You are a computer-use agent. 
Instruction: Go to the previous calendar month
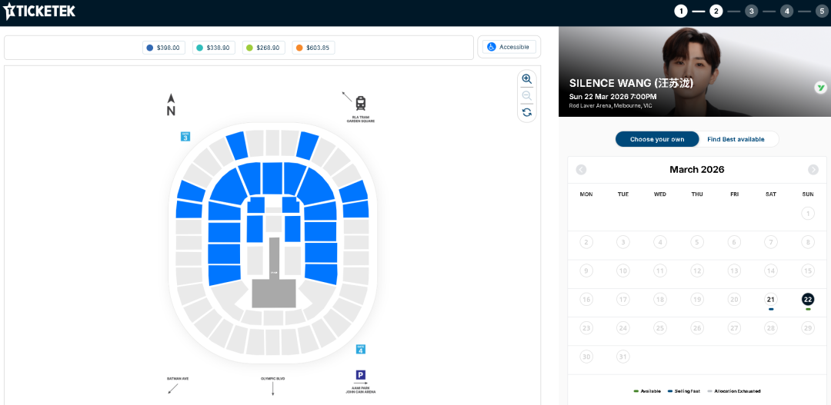tap(581, 170)
